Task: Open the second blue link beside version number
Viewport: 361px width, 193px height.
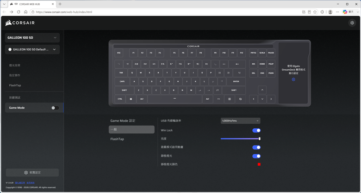Action: (x=31, y=183)
